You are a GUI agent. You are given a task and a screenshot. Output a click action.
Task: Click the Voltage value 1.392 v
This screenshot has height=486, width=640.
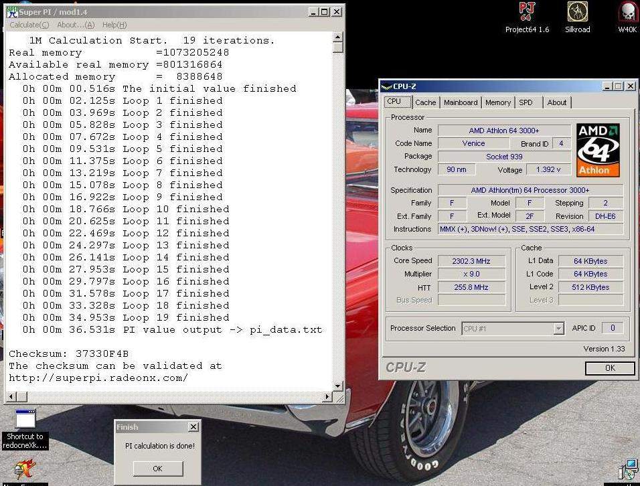point(548,169)
